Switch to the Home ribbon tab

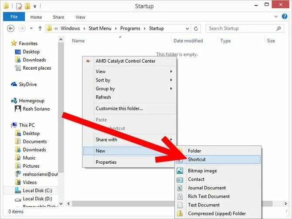point(36,17)
